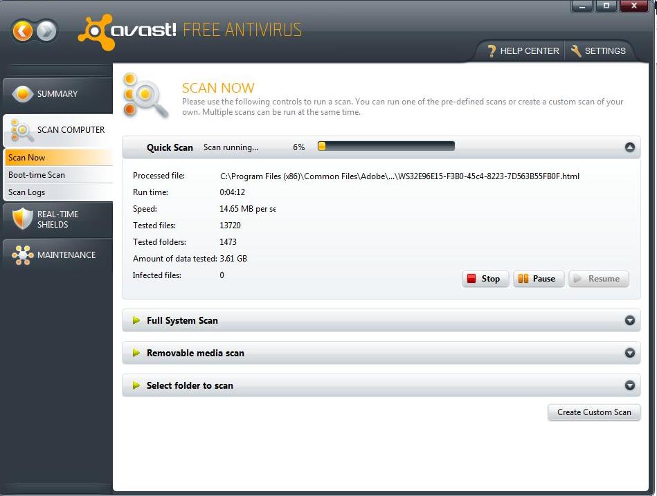Click the Maintenance molecule icon

23,255
